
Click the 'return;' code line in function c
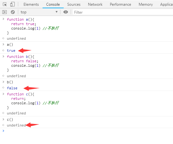pyautogui.click(x=18, y=99)
